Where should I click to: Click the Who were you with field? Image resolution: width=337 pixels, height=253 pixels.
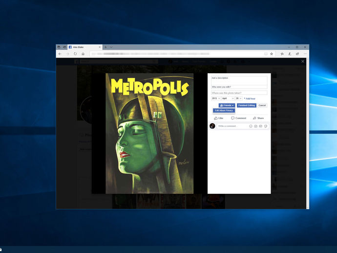click(239, 87)
